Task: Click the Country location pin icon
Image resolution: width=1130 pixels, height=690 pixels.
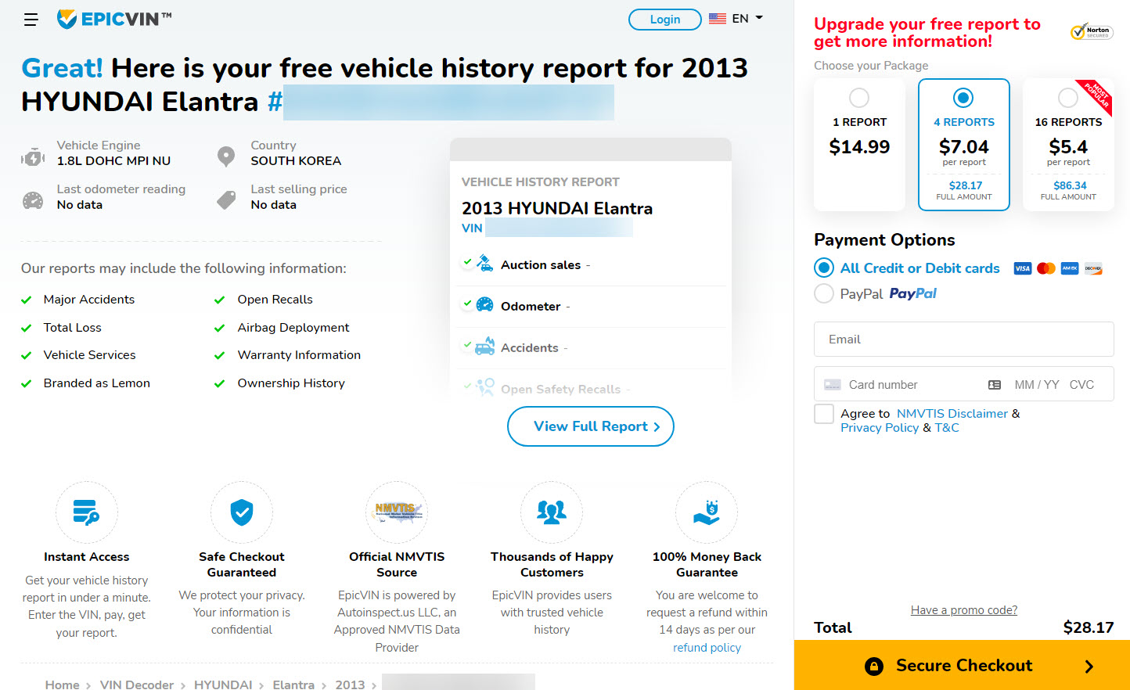Action: pos(226,156)
